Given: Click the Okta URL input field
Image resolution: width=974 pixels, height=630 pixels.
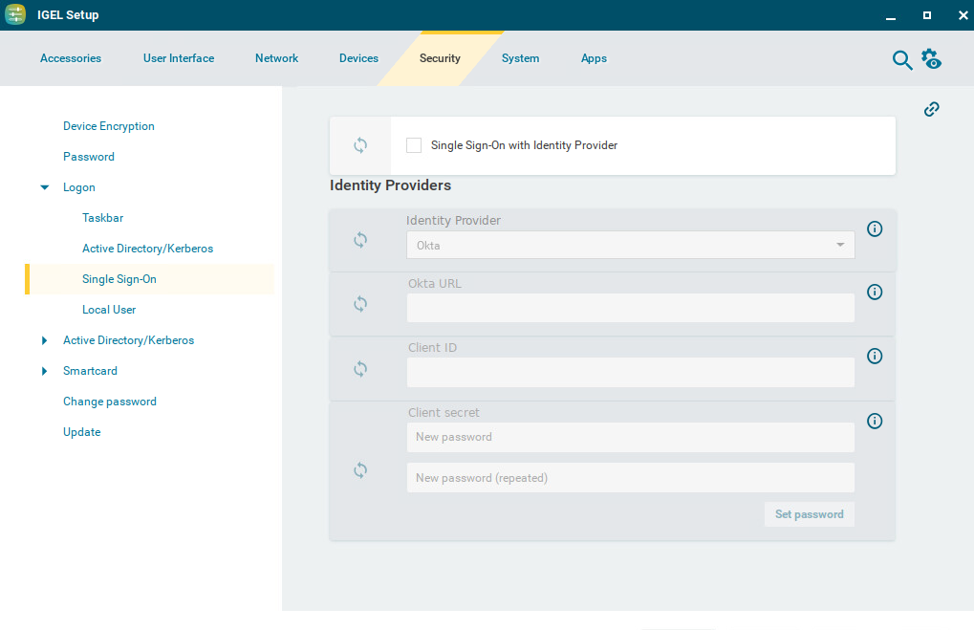Looking at the screenshot, I should (x=631, y=308).
